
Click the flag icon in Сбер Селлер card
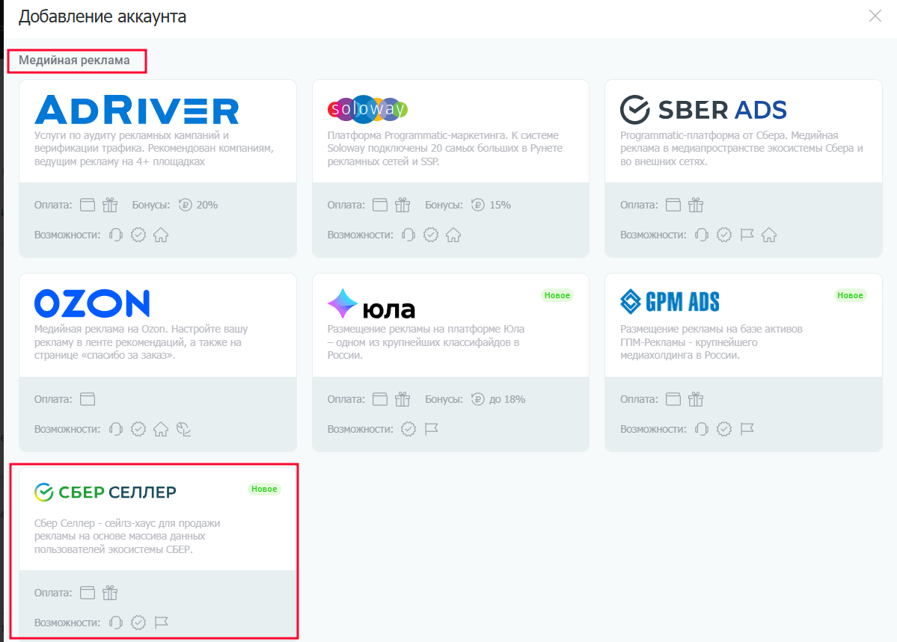point(162,623)
